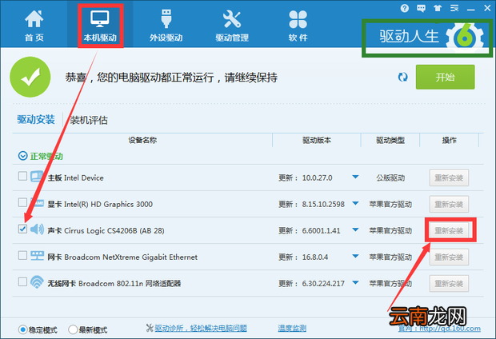Open version dropdown for 6.6001.1.41

pos(355,230)
